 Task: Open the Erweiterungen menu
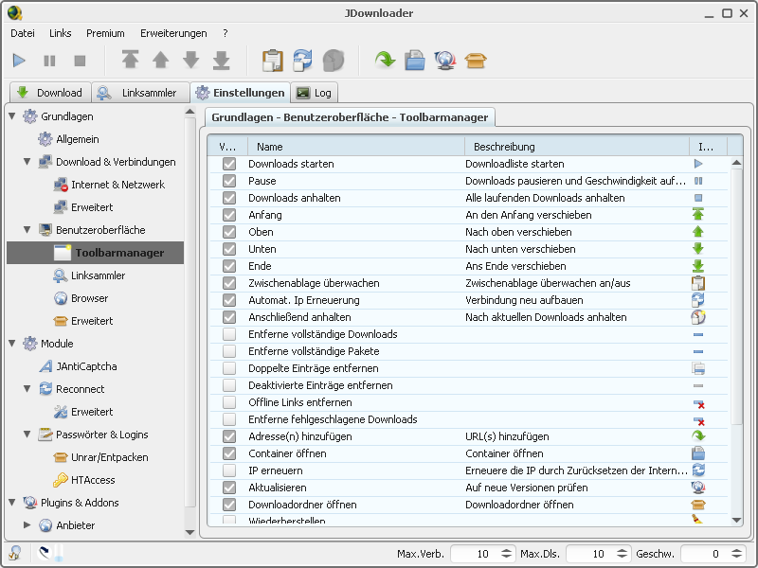[x=173, y=33]
